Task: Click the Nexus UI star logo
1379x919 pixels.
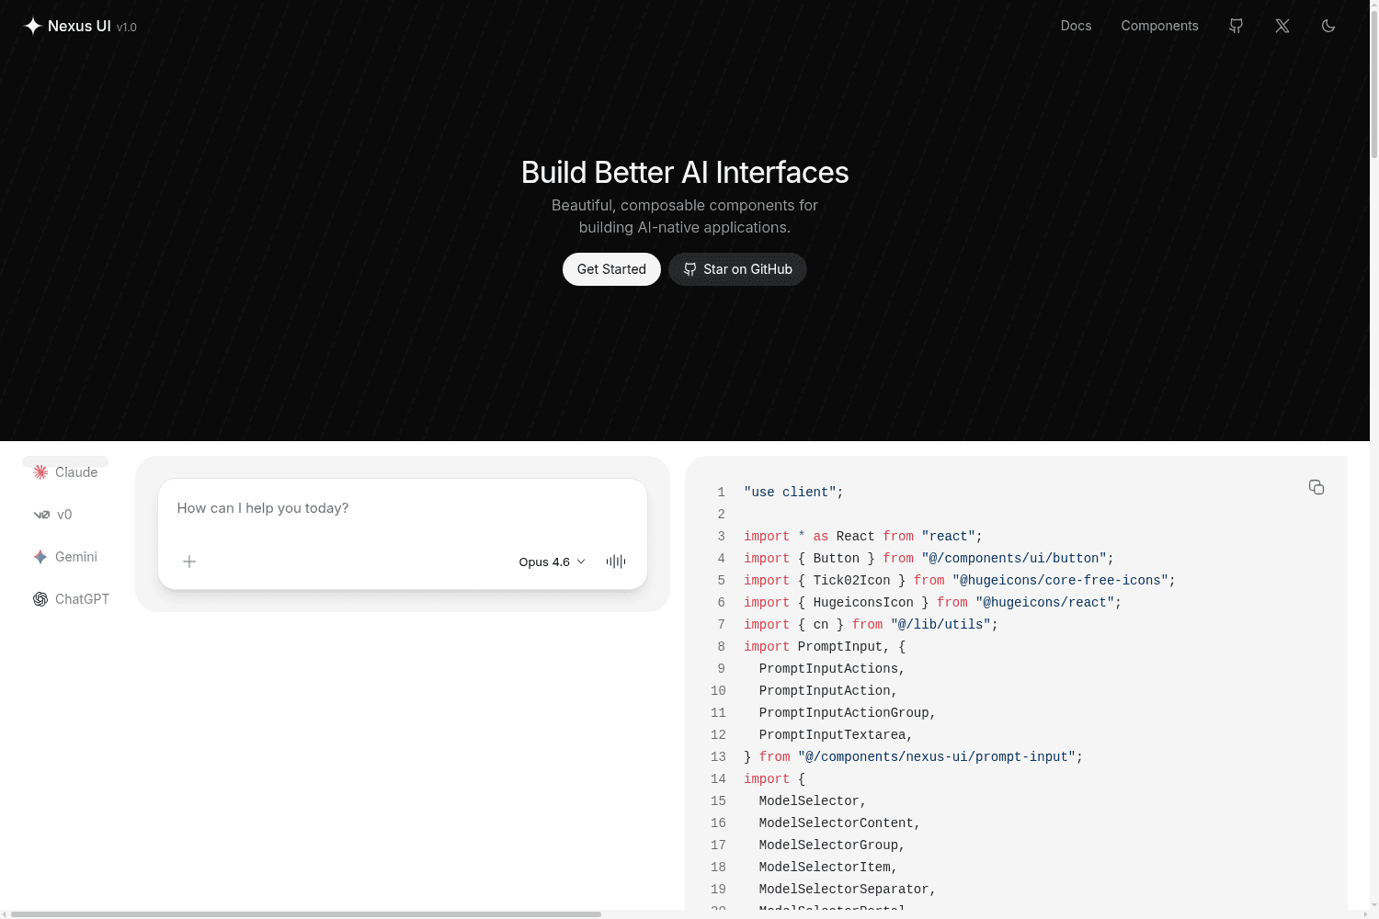Action: pyautogui.click(x=32, y=26)
